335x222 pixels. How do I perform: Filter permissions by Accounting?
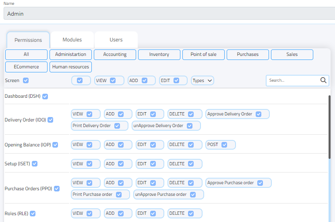[x=115, y=54]
